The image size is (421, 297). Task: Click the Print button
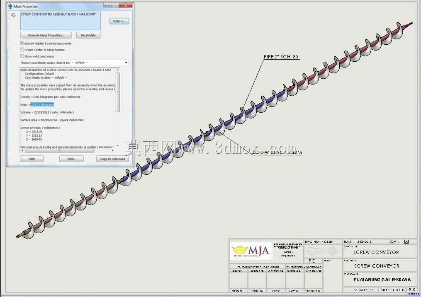click(71, 159)
